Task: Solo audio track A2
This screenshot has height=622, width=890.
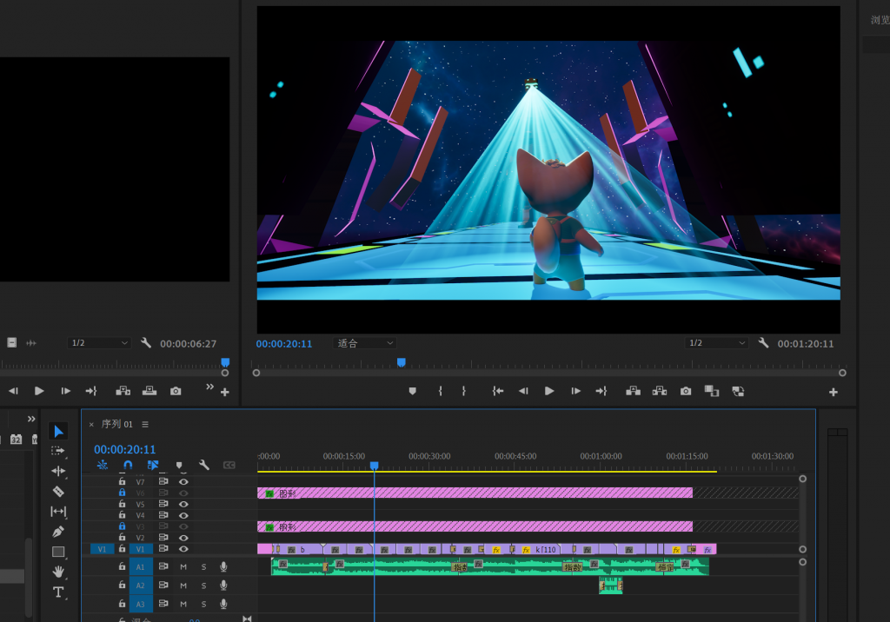Action: point(203,586)
